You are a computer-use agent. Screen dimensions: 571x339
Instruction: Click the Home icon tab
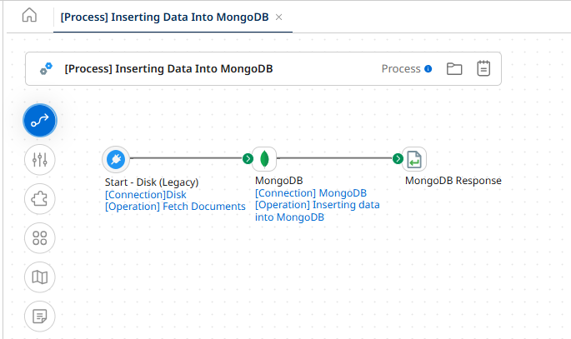click(x=29, y=16)
